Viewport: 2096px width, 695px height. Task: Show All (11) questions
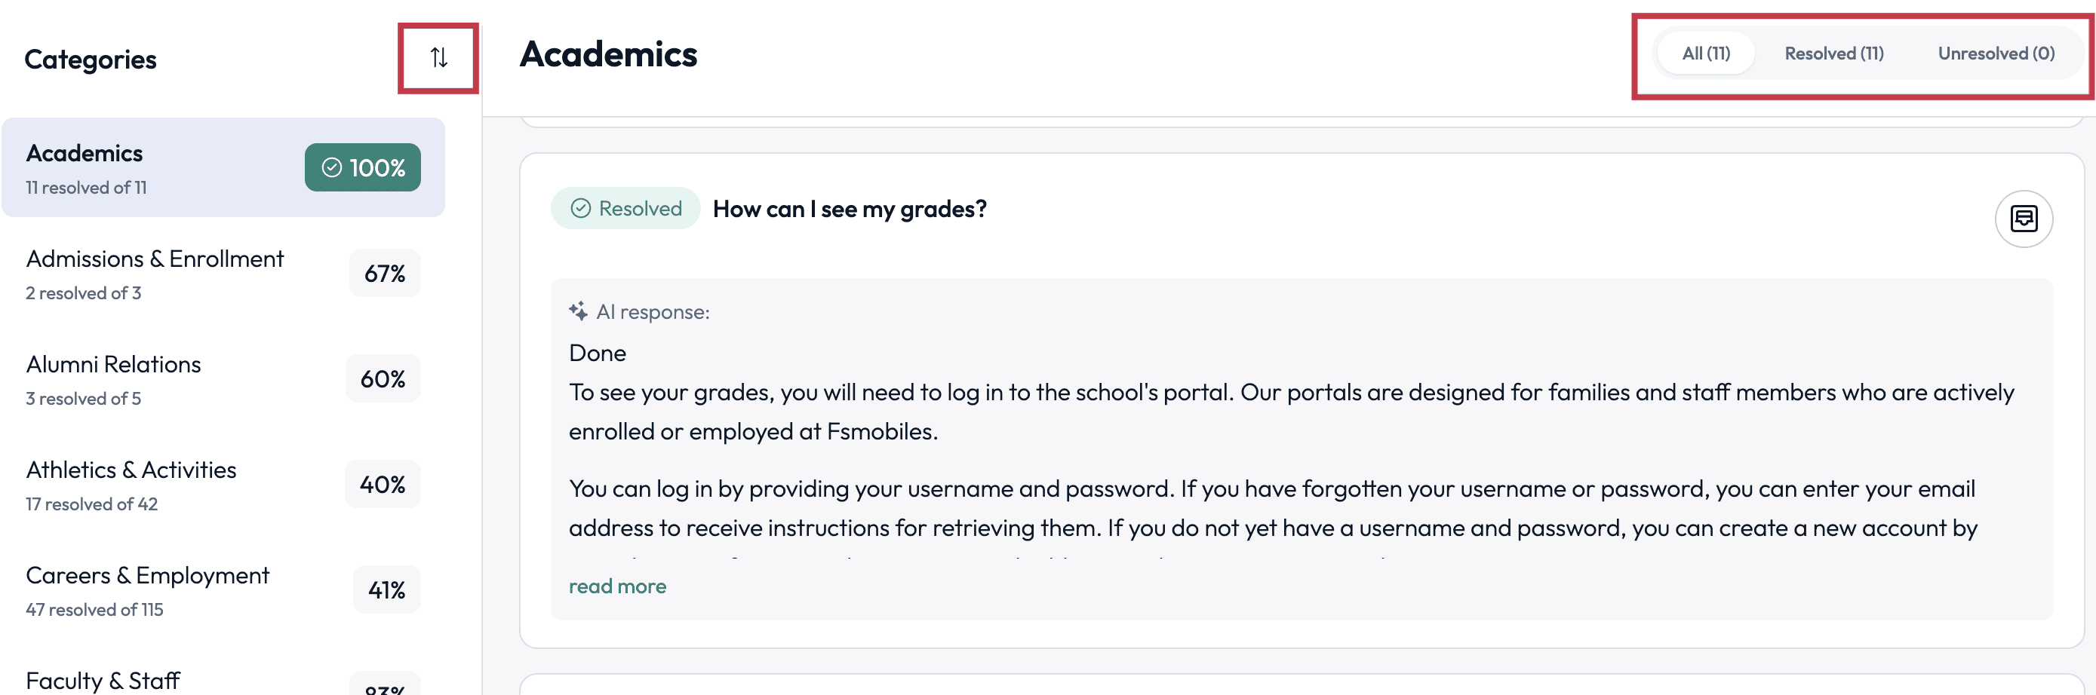[1704, 54]
